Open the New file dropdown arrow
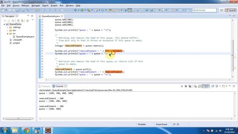Viewport: 238px width, 134px height. 6,10
